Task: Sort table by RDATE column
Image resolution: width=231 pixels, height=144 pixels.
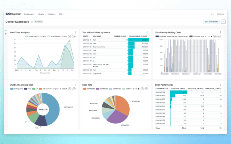Action: [x=86, y=36]
